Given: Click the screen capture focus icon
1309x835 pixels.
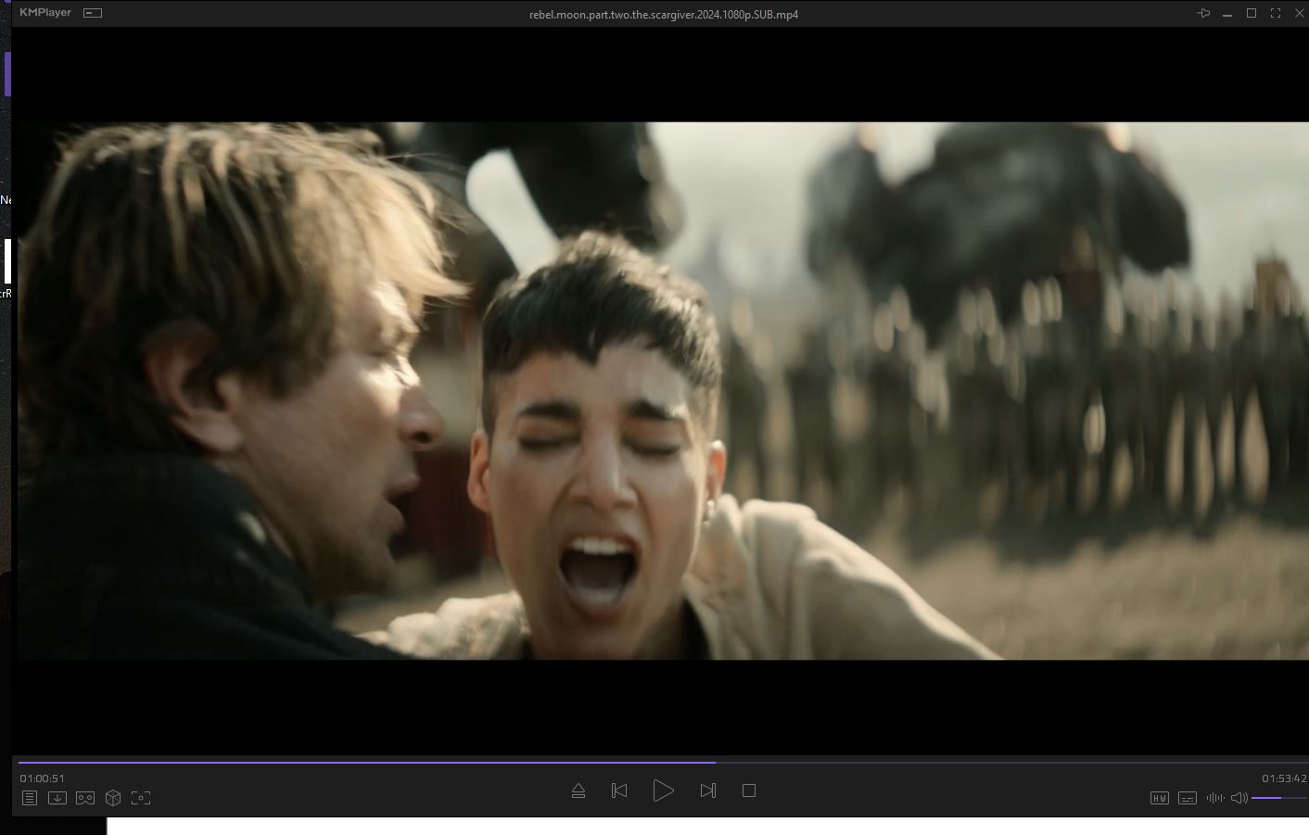Looking at the screenshot, I should (x=141, y=798).
